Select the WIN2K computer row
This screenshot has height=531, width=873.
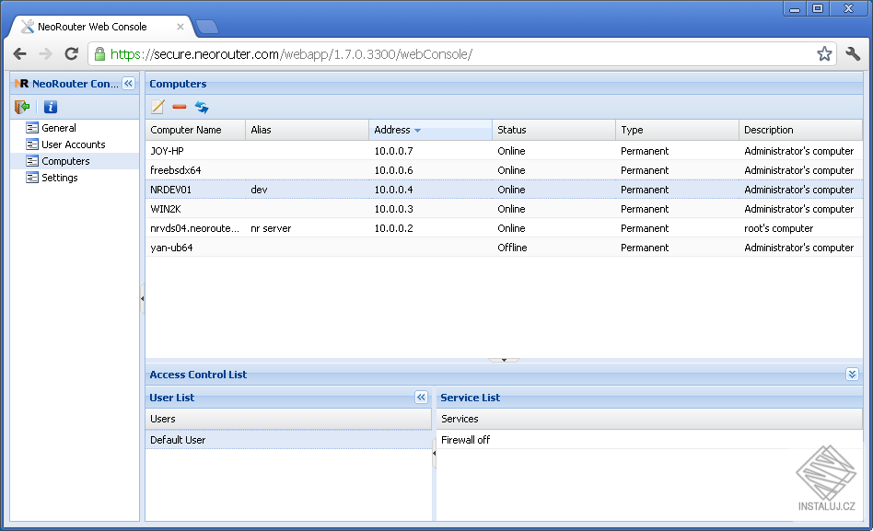coord(504,209)
